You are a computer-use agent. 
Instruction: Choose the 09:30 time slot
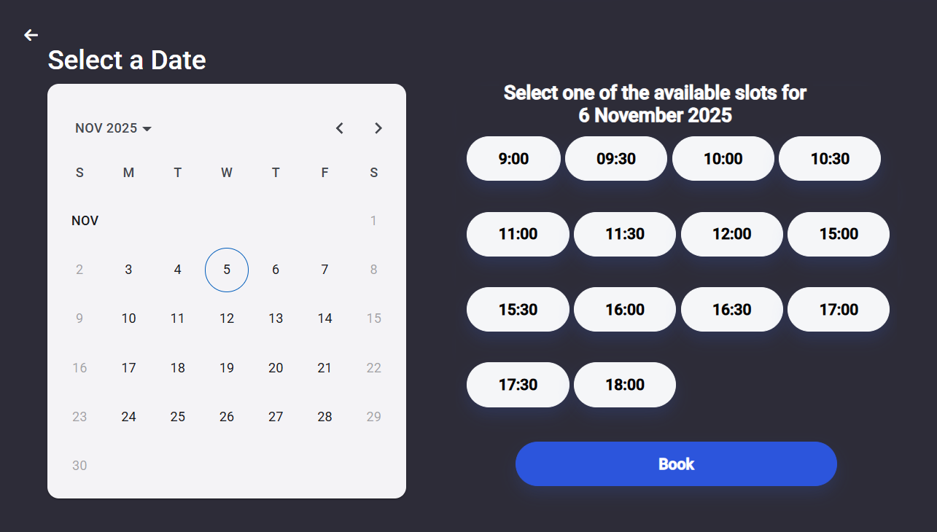[x=615, y=159]
